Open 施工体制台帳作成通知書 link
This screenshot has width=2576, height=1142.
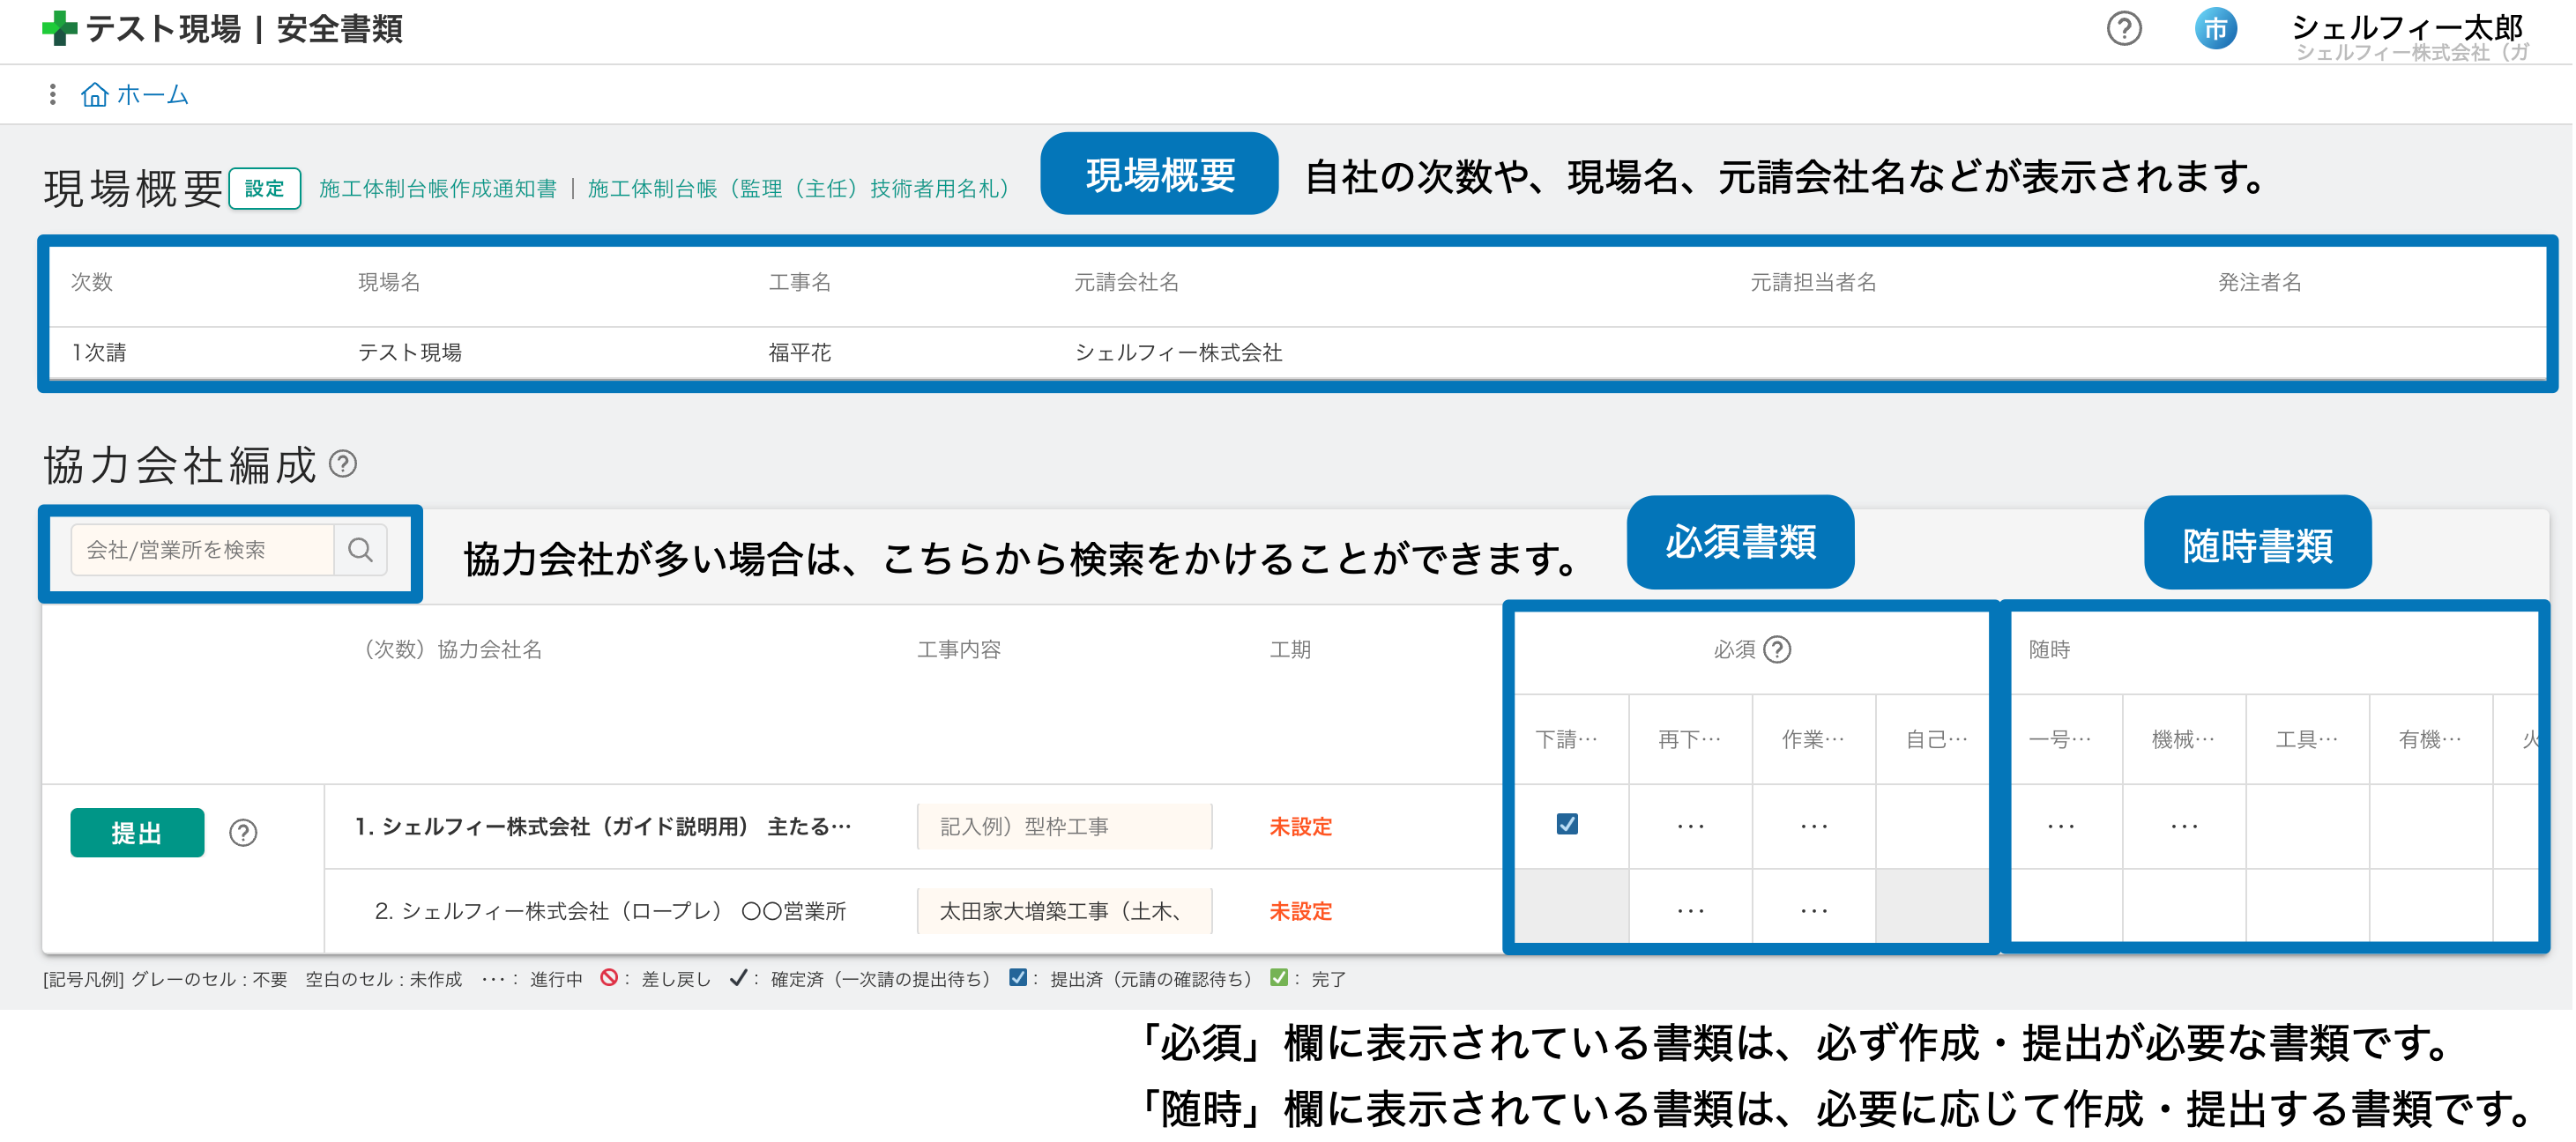[437, 189]
